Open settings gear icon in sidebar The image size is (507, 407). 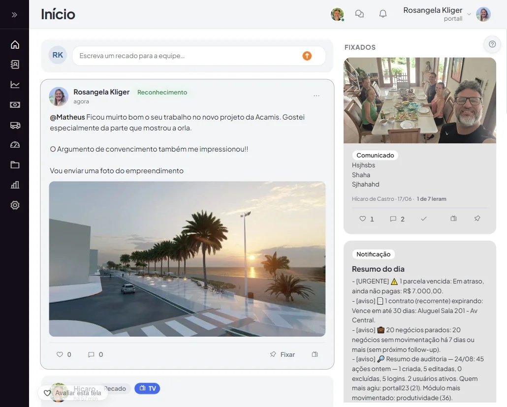15,205
